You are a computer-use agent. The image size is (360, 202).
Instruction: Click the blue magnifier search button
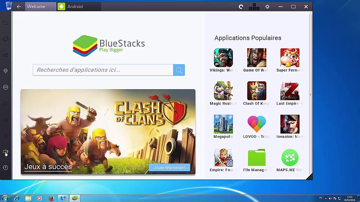point(179,70)
